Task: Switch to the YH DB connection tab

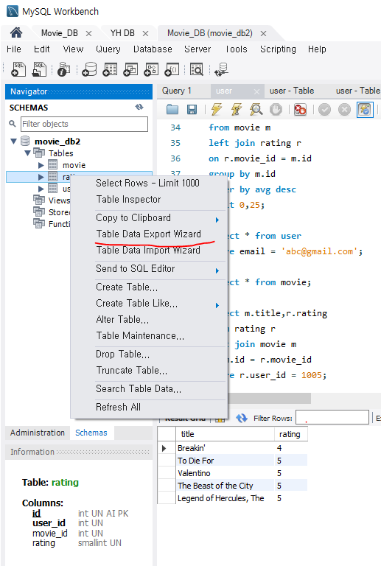Action: tap(122, 33)
